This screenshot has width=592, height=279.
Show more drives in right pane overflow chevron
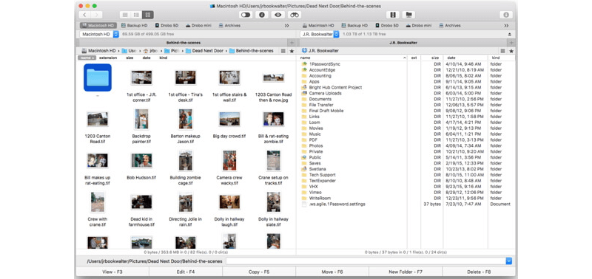506,26
